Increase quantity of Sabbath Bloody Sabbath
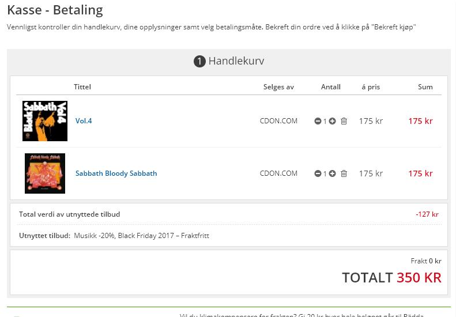 point(332,173)
